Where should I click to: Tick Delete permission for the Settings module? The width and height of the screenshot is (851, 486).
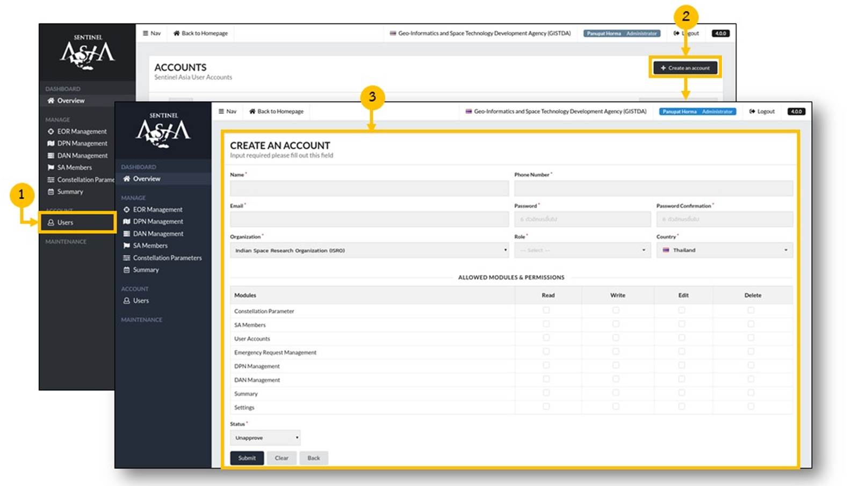(x=751, y=407)
